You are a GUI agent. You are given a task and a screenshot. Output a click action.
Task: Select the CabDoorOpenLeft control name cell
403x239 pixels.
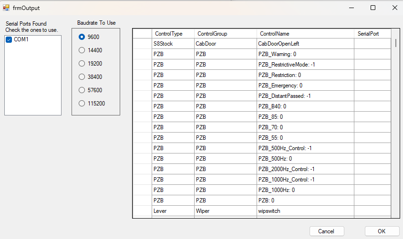[x=305, y=44]
